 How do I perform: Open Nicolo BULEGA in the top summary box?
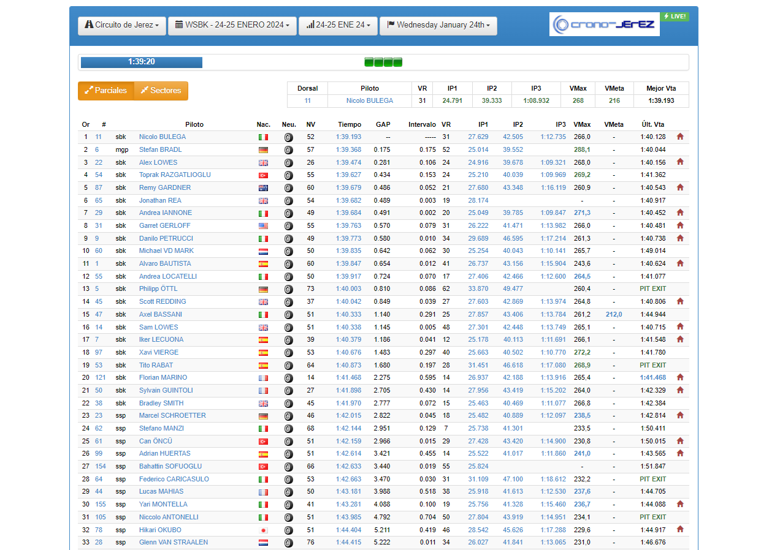coord(370,100)
